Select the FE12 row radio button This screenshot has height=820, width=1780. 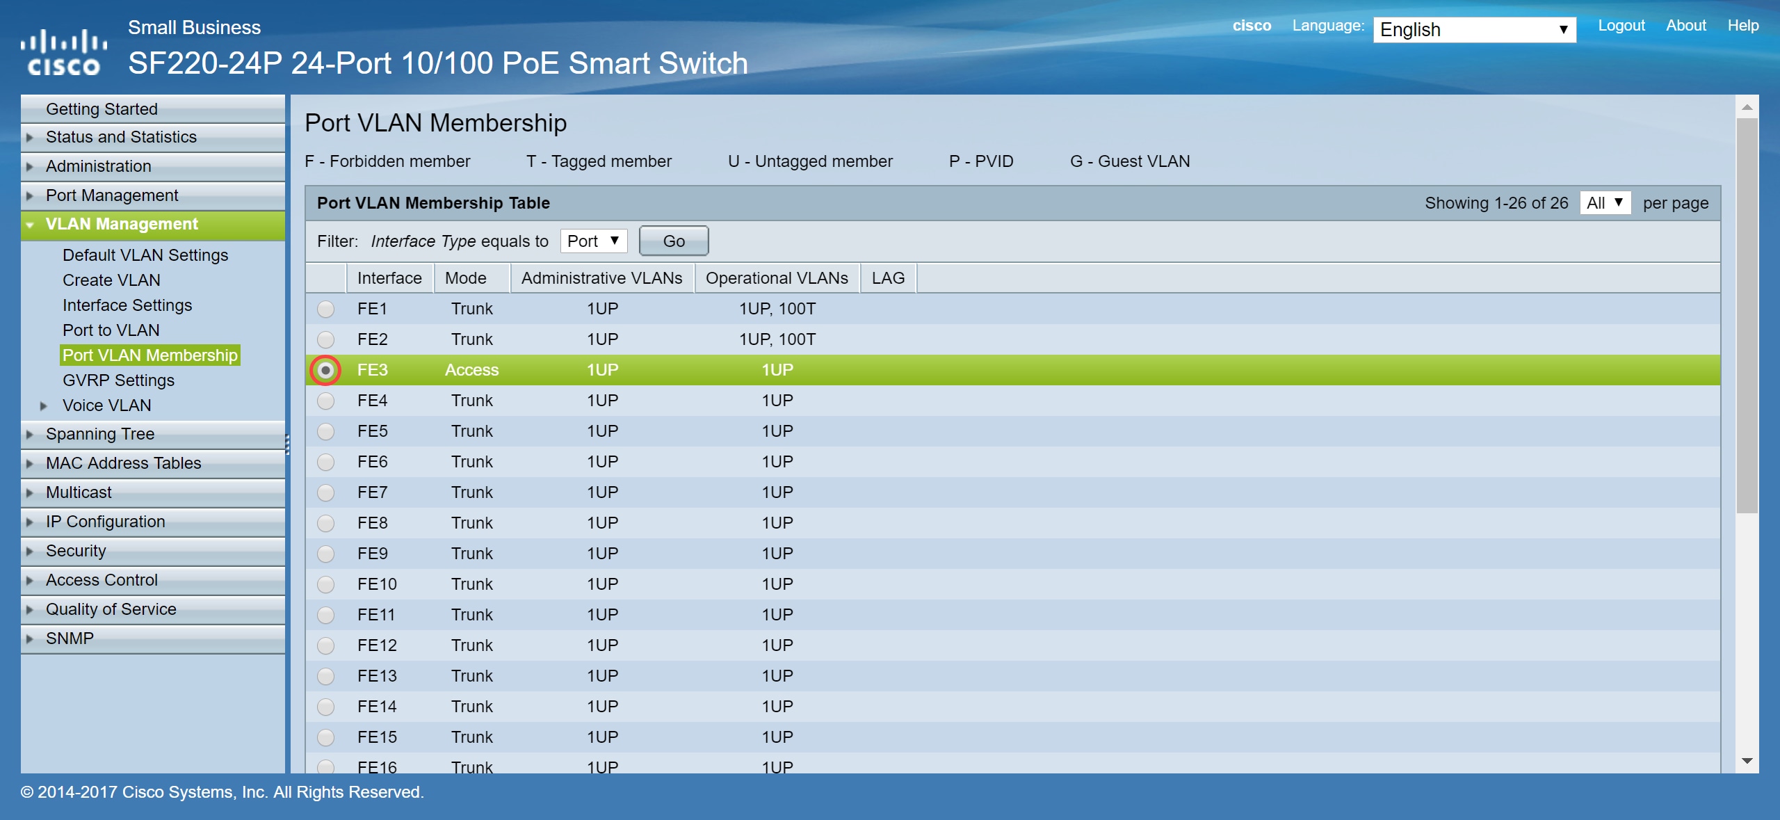coord(325,645)
